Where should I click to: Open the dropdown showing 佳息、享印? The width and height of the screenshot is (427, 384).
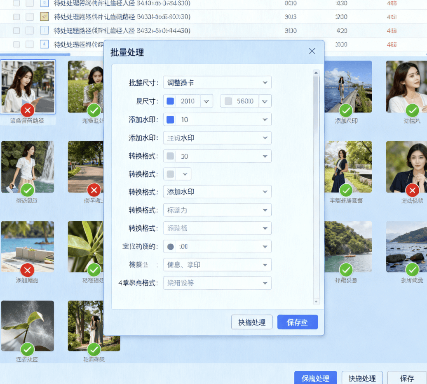tap(217, 265)
